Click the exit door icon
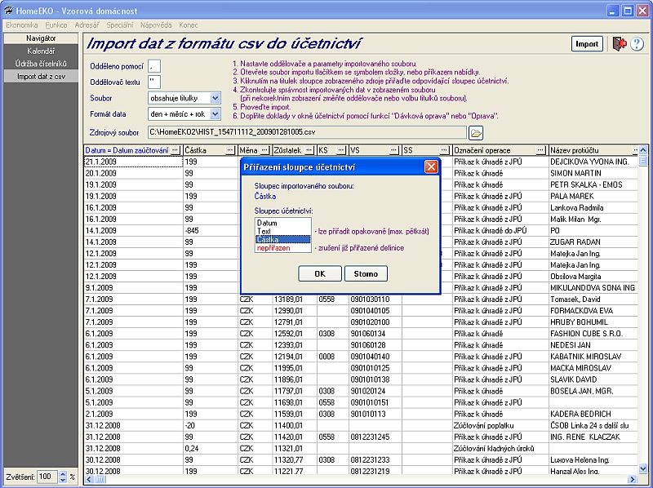Screen dimensions: 653x488 click(619, 44)
